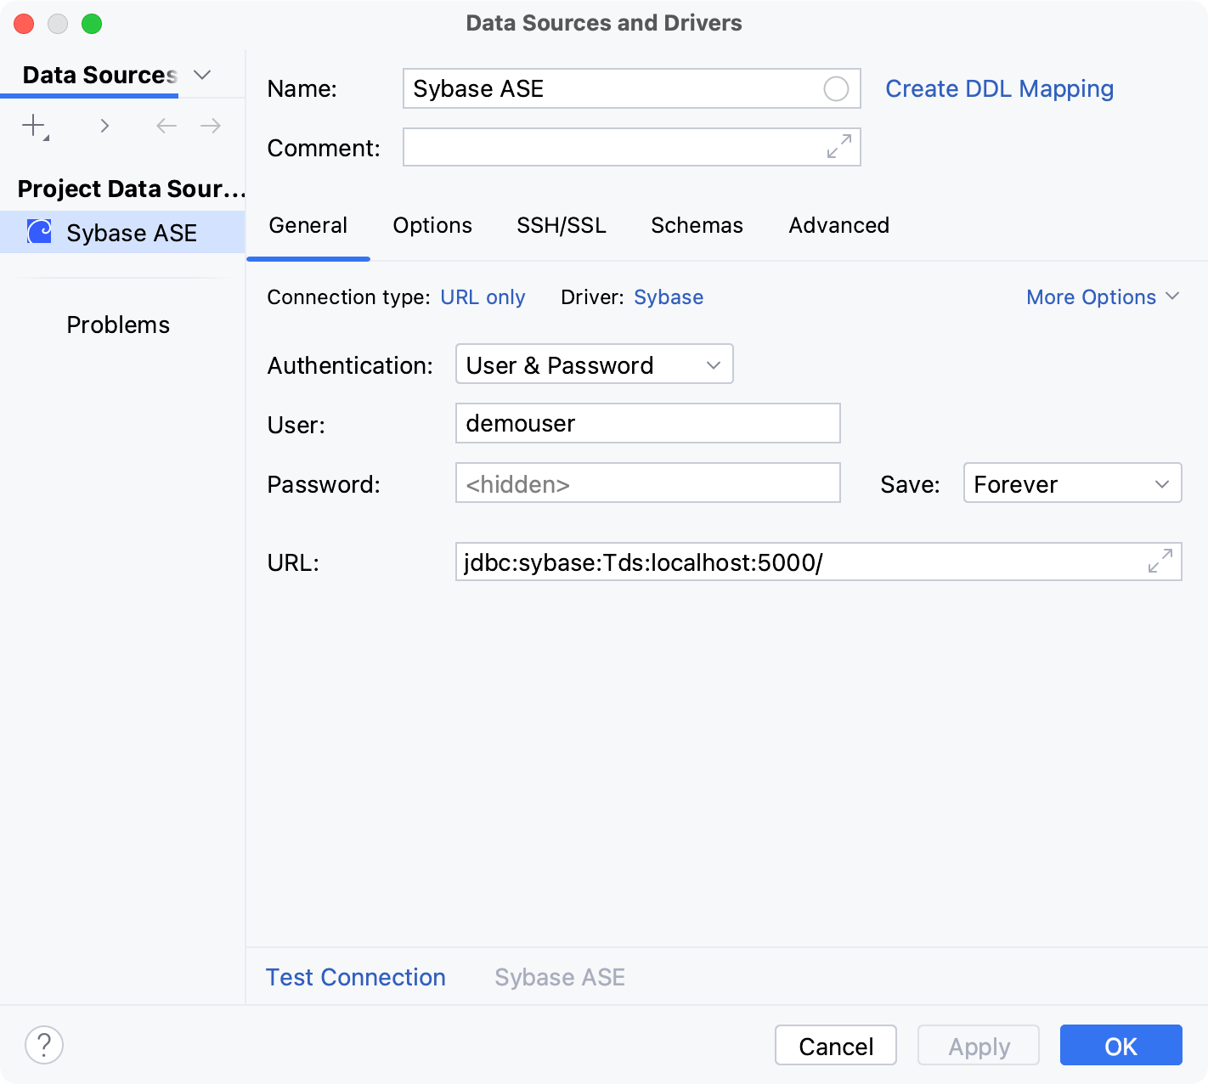
Task: Open the Authentication dropdown
Action: [594, 364]
